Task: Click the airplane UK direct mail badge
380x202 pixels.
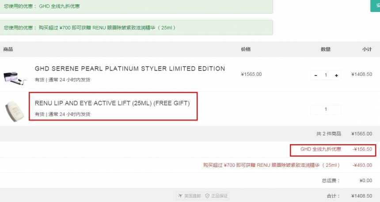Action: pos(189,196)
